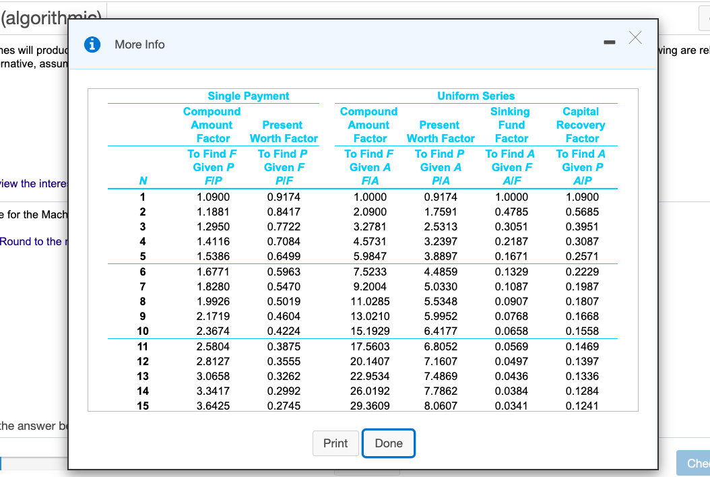Click the N column header
This screenshot has width=710, height=477.
pos(143,181)
